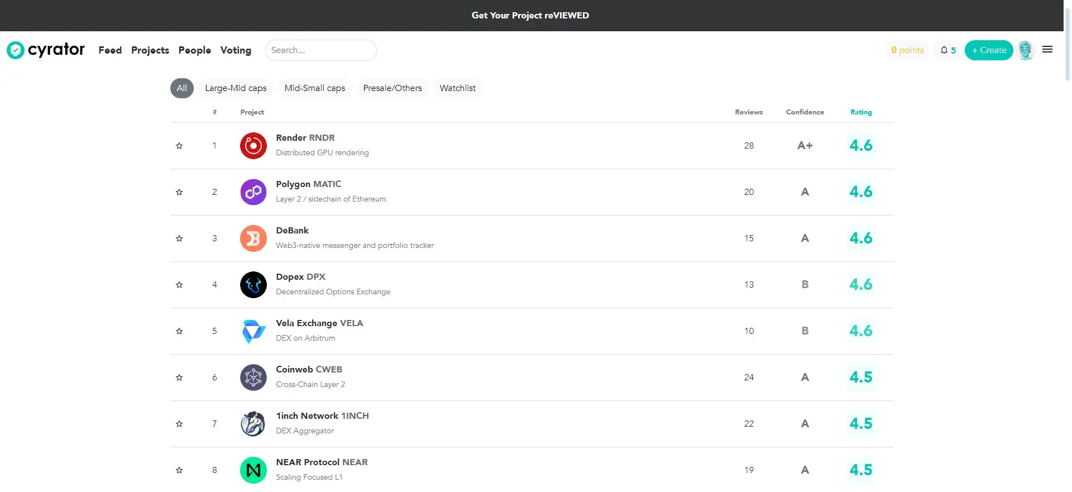Focus the Search input field
The image size is (1072, 492).
pyautogui.click(x=320, y=50)
